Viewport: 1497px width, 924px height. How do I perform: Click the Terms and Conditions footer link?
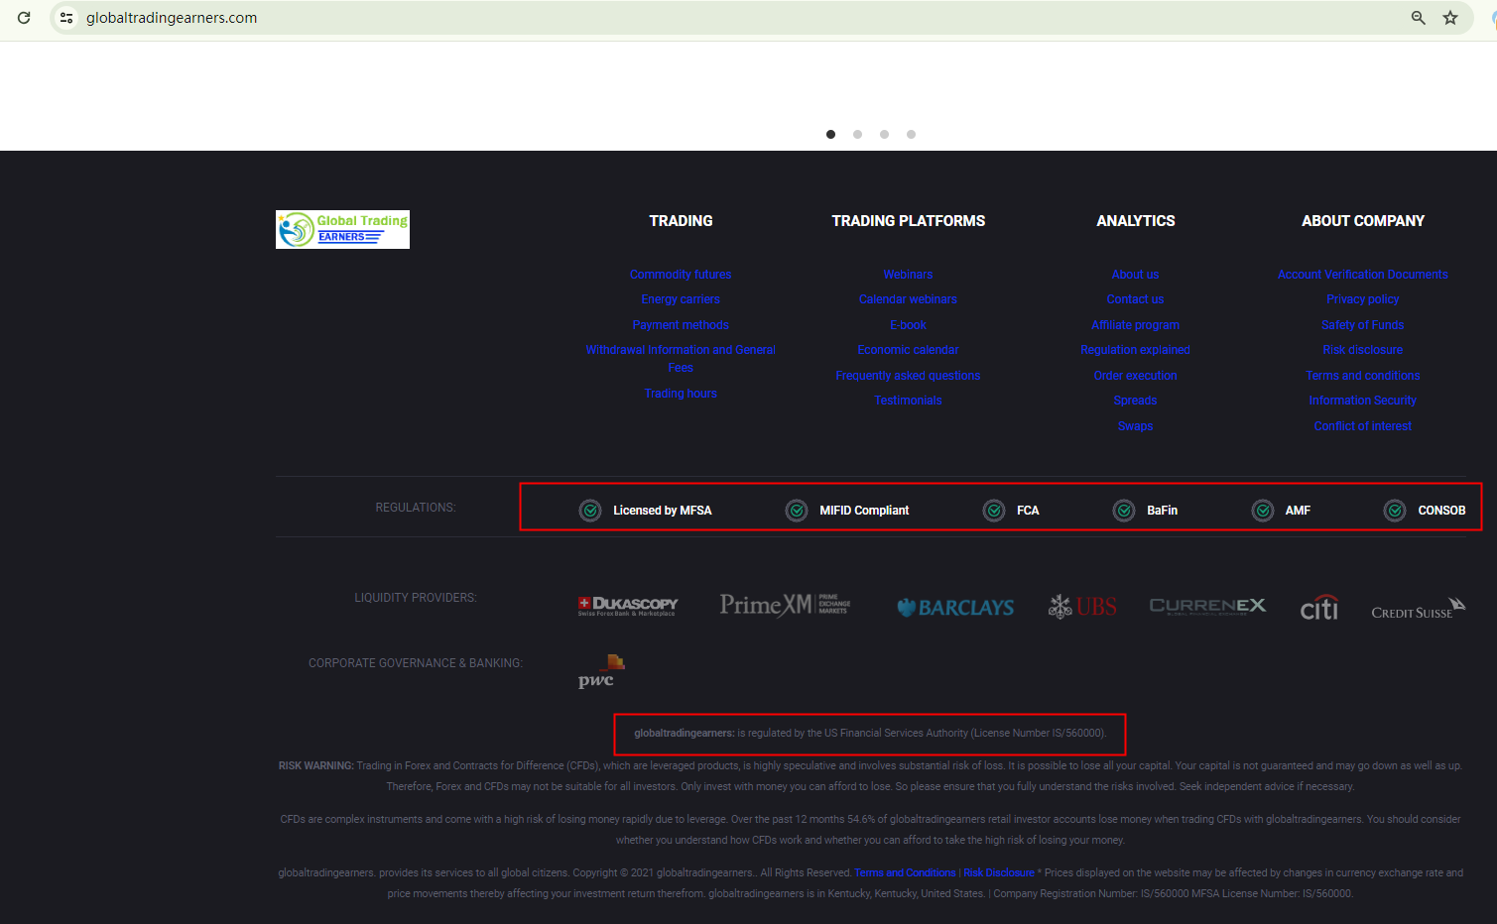tap(905, 872)
